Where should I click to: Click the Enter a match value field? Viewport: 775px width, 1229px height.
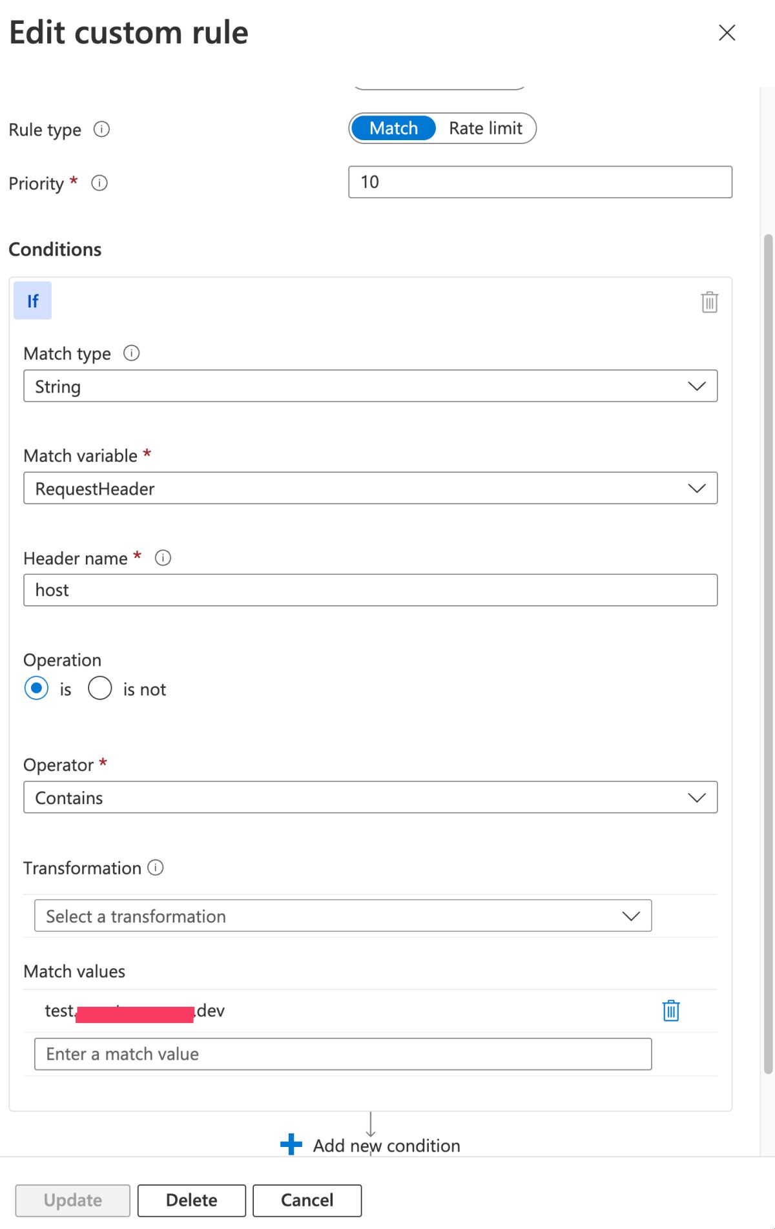(342, 1054)
